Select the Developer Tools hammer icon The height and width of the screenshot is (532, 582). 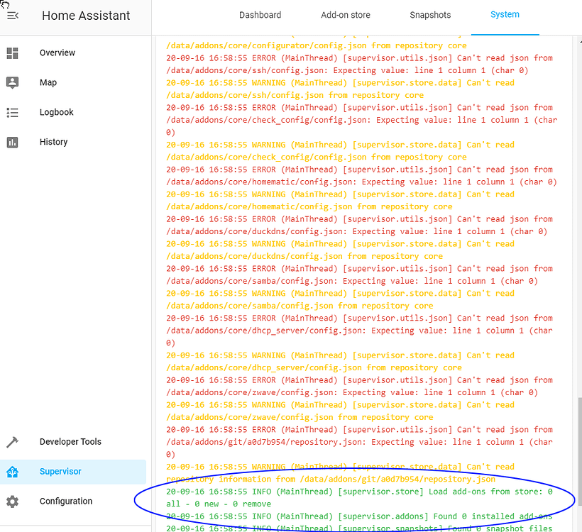(x=12, y=441)
